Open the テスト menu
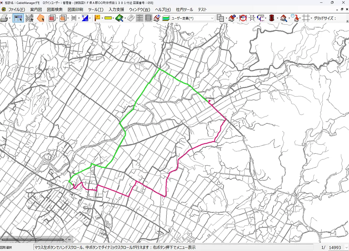 point(202,10)
